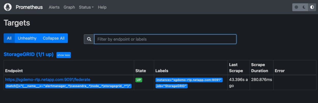The image size is (318, 103).
Task: Click the Prometheus brand title link
Action: [x=29, y=7]
